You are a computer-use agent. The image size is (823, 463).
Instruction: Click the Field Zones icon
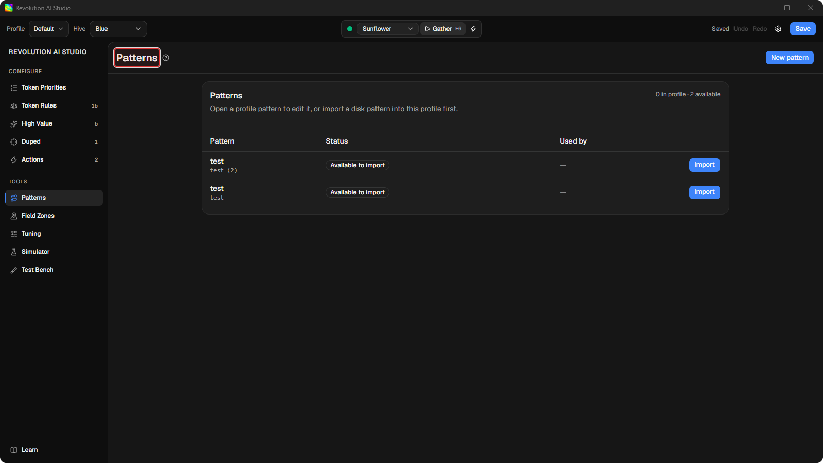point(14,216)
